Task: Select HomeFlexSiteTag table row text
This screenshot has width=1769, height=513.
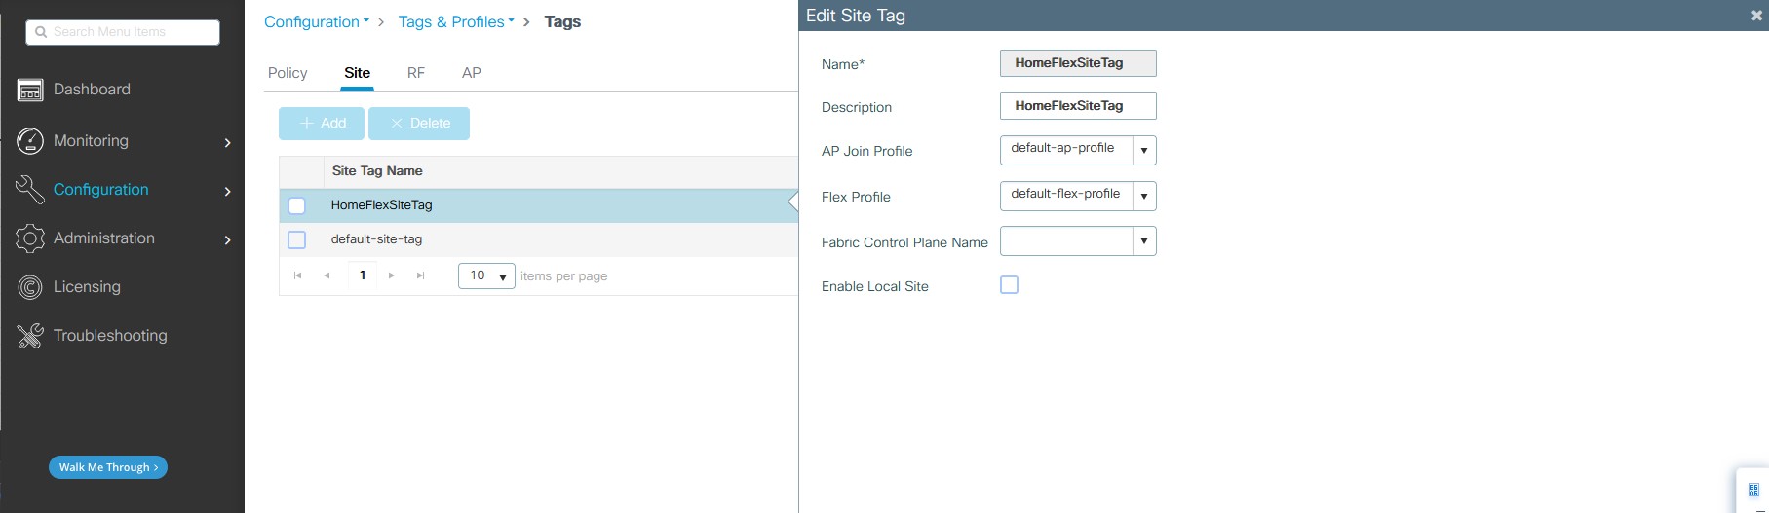Action: pyautogui.click(x=381, y=205)
